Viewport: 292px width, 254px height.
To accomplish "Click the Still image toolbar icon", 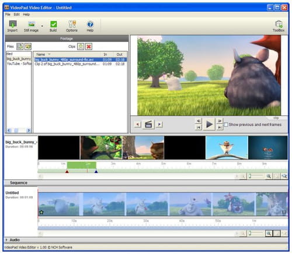I will [x=31, y=26].
